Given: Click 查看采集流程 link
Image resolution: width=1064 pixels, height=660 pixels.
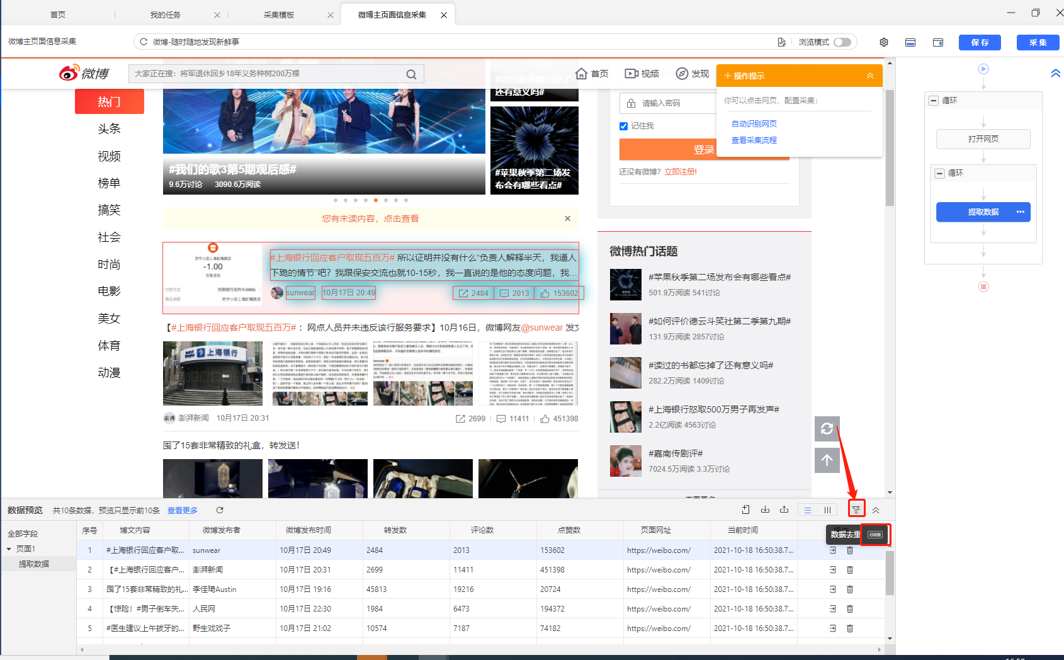Looking at the screenshot, I should pyautogui.click(x=754, y=140).
